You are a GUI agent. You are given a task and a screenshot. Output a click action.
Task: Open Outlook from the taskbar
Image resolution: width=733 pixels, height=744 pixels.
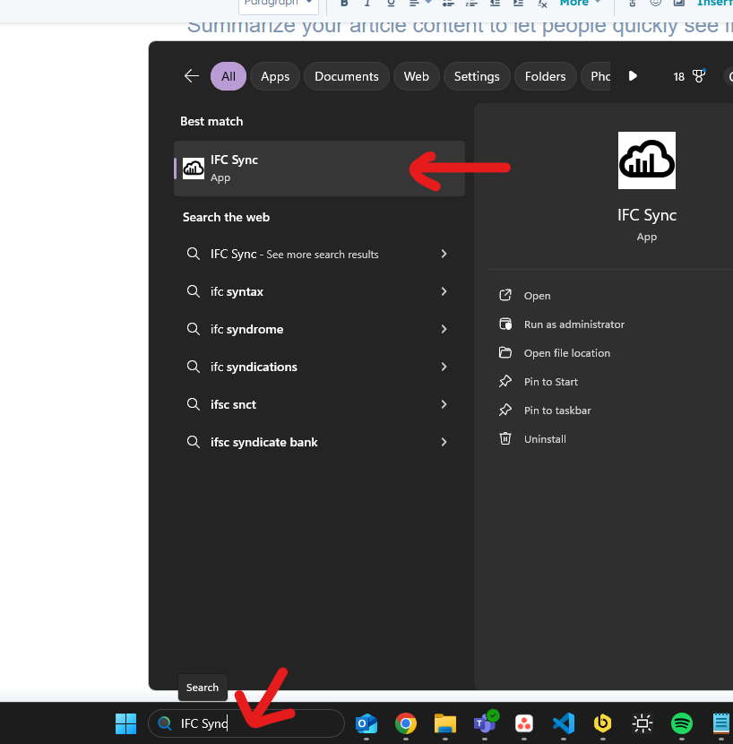(x=366, y=723)
